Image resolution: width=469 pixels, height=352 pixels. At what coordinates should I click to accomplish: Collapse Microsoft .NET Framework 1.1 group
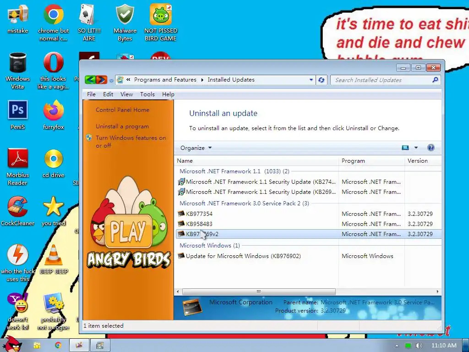(234, 171)
